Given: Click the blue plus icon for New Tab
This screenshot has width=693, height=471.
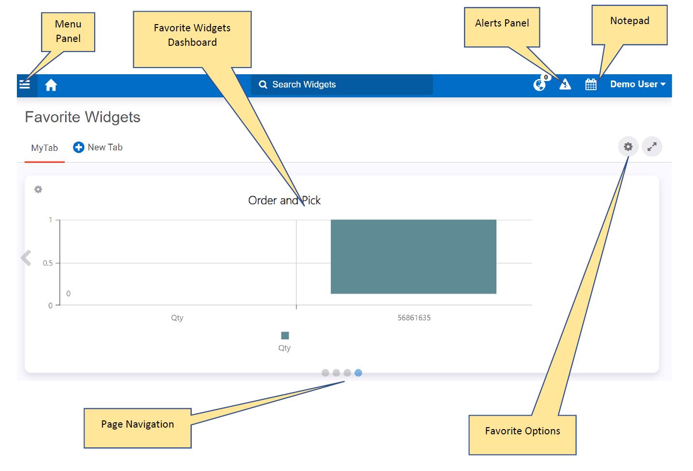Looking at the screenshot, I should coord(78,148).
